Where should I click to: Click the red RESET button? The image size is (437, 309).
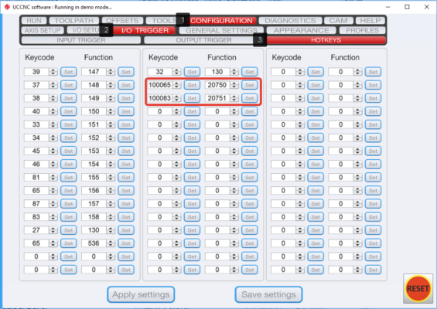[x=418, y=288]
